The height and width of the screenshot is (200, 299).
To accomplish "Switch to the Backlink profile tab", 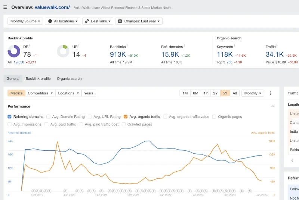I will click(x=38, y=79).
